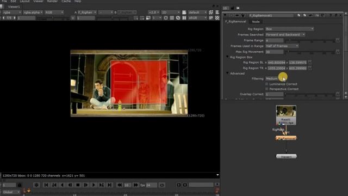Click the refresh viewer icon

point(178,18)
